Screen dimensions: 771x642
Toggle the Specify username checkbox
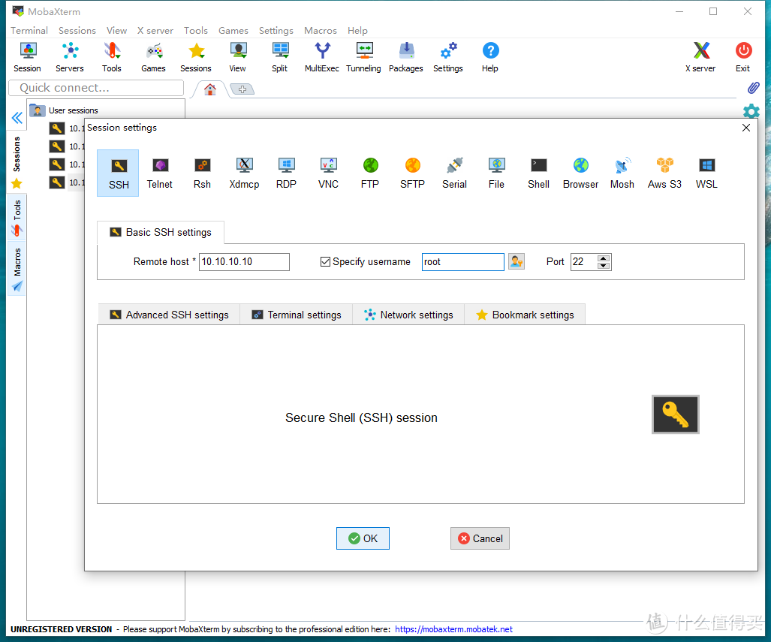[325, 262]
